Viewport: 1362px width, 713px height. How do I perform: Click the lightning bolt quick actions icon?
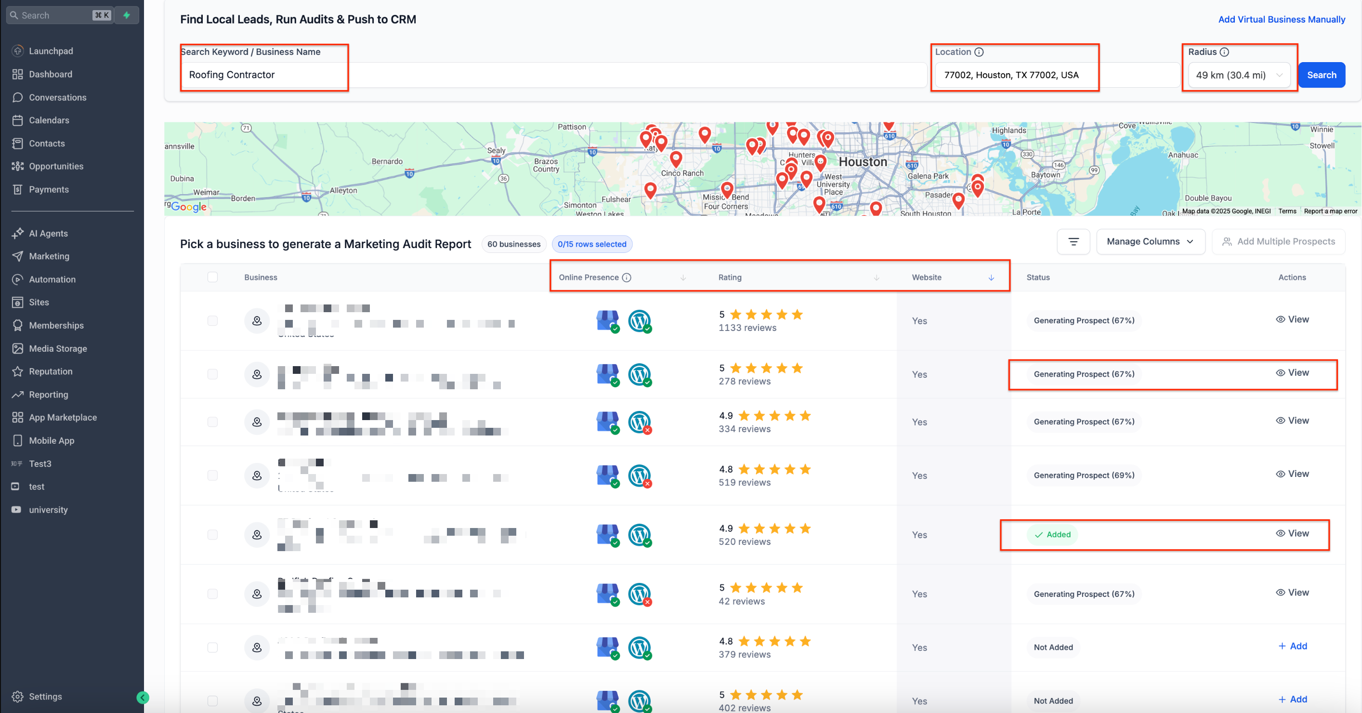click(126, 15)
